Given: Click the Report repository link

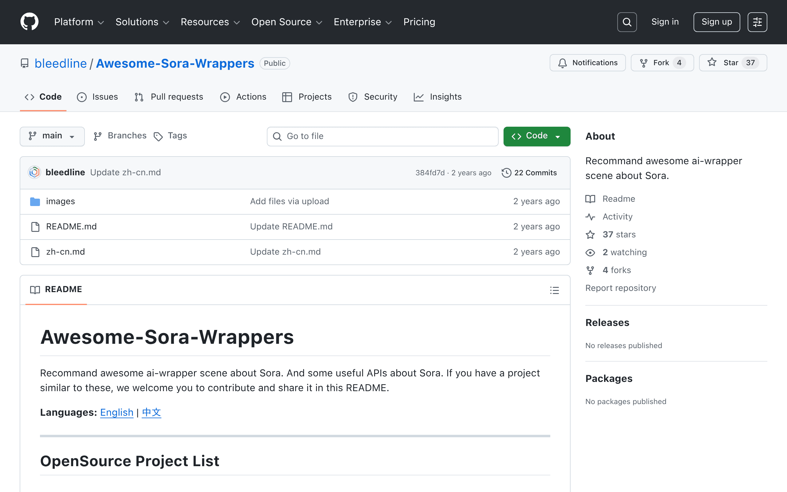Looking at the screenshot, I should point(620,288).
